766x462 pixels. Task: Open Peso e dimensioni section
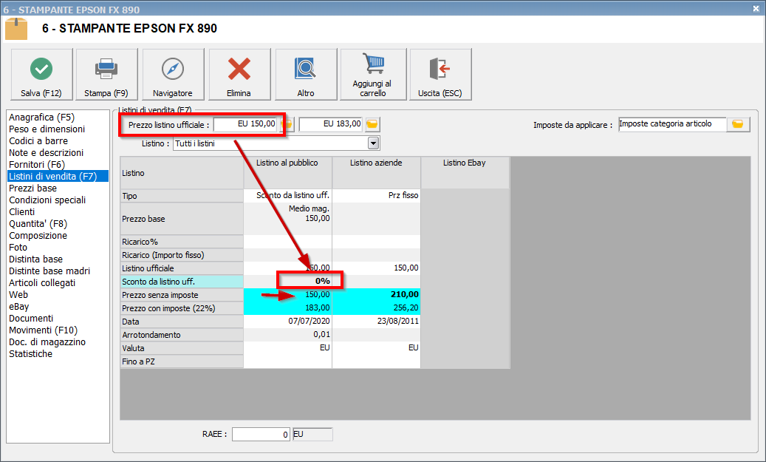[47, 129]
